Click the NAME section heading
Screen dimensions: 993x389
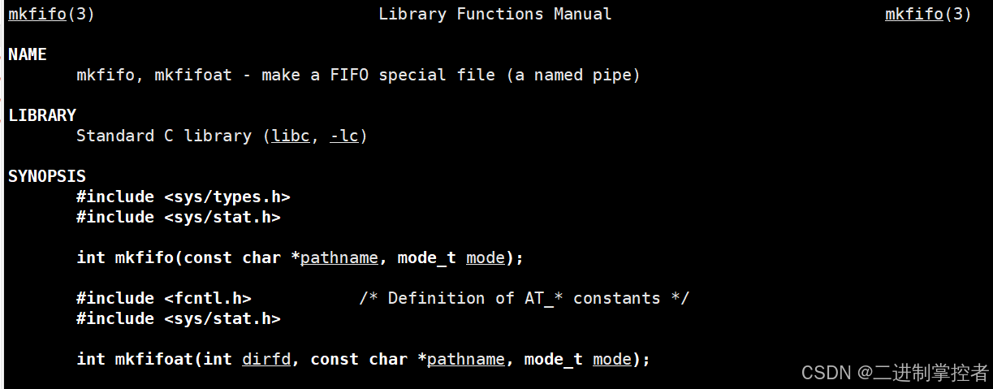28,54
